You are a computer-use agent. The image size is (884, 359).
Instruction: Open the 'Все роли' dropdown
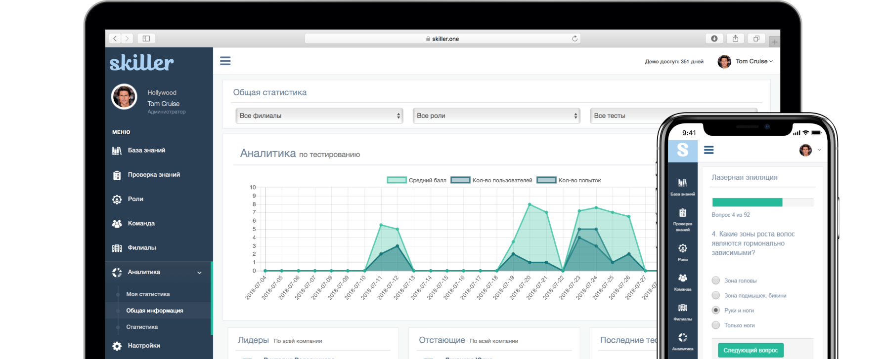(496, 116)
